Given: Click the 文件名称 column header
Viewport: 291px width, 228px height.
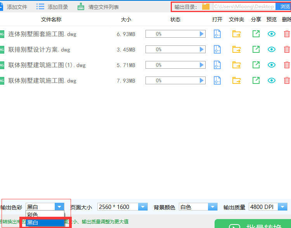Looking at the screenshot, I should click(51, 19).
